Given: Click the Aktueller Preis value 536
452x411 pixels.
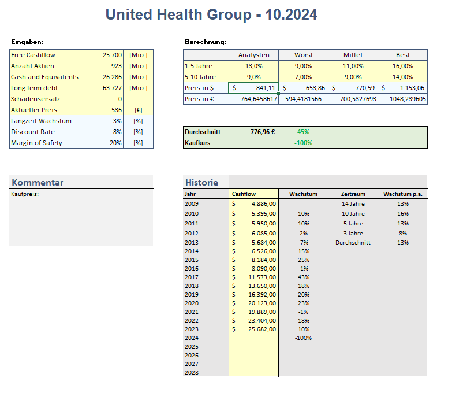Looking at the screenshot, I should click(x=102, y=110).
